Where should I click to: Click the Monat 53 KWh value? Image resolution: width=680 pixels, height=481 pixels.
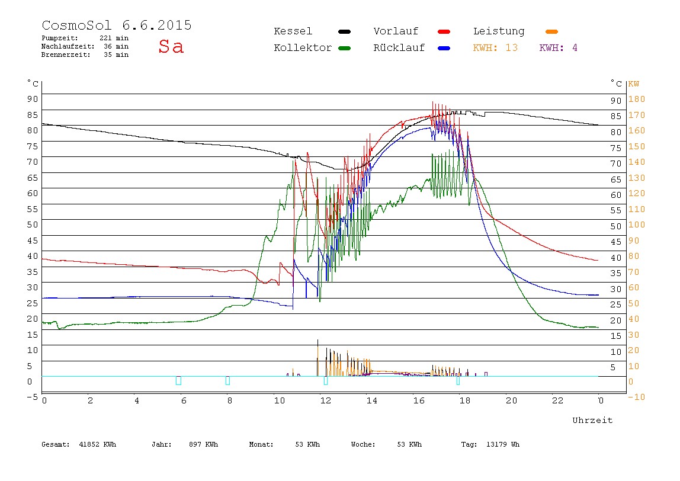(x=284, y=444)
